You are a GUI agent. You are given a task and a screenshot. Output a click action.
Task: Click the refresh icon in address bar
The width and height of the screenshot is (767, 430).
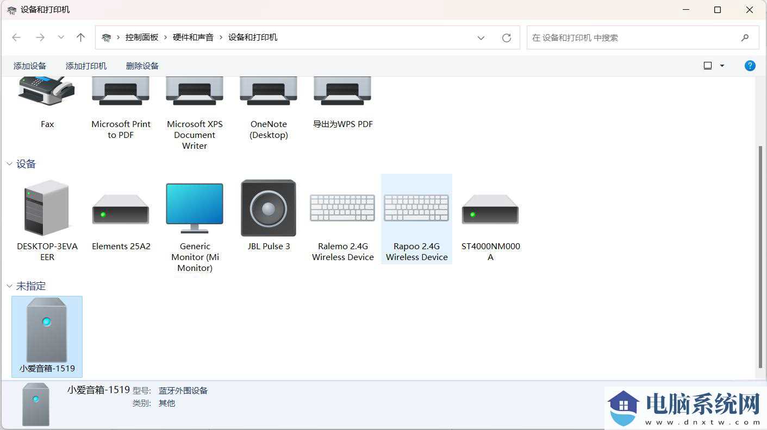507,37
